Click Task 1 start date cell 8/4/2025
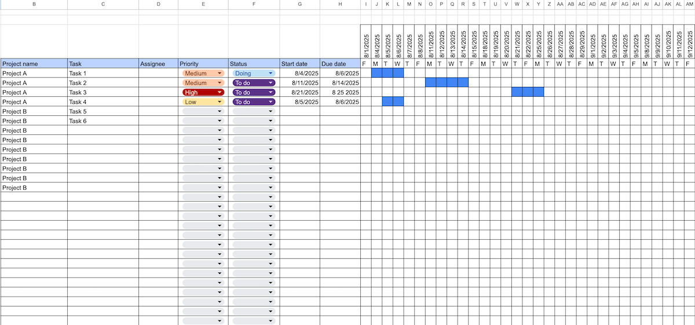Image resolution: width=695 pixels, height=325 pixels. tap(299, 74)
